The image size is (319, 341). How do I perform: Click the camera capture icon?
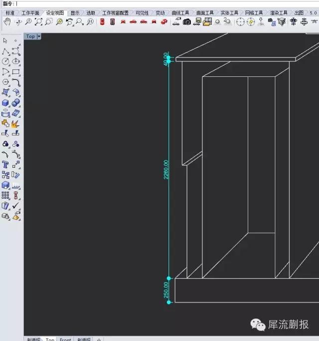click(x=187, y=22)
